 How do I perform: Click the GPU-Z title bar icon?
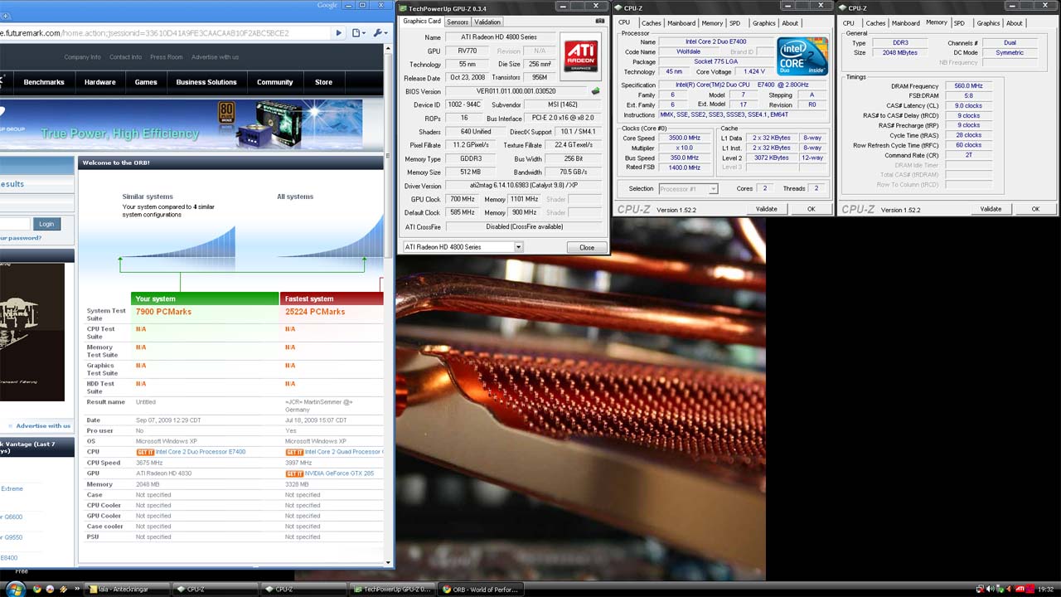[x=403, y=8]
